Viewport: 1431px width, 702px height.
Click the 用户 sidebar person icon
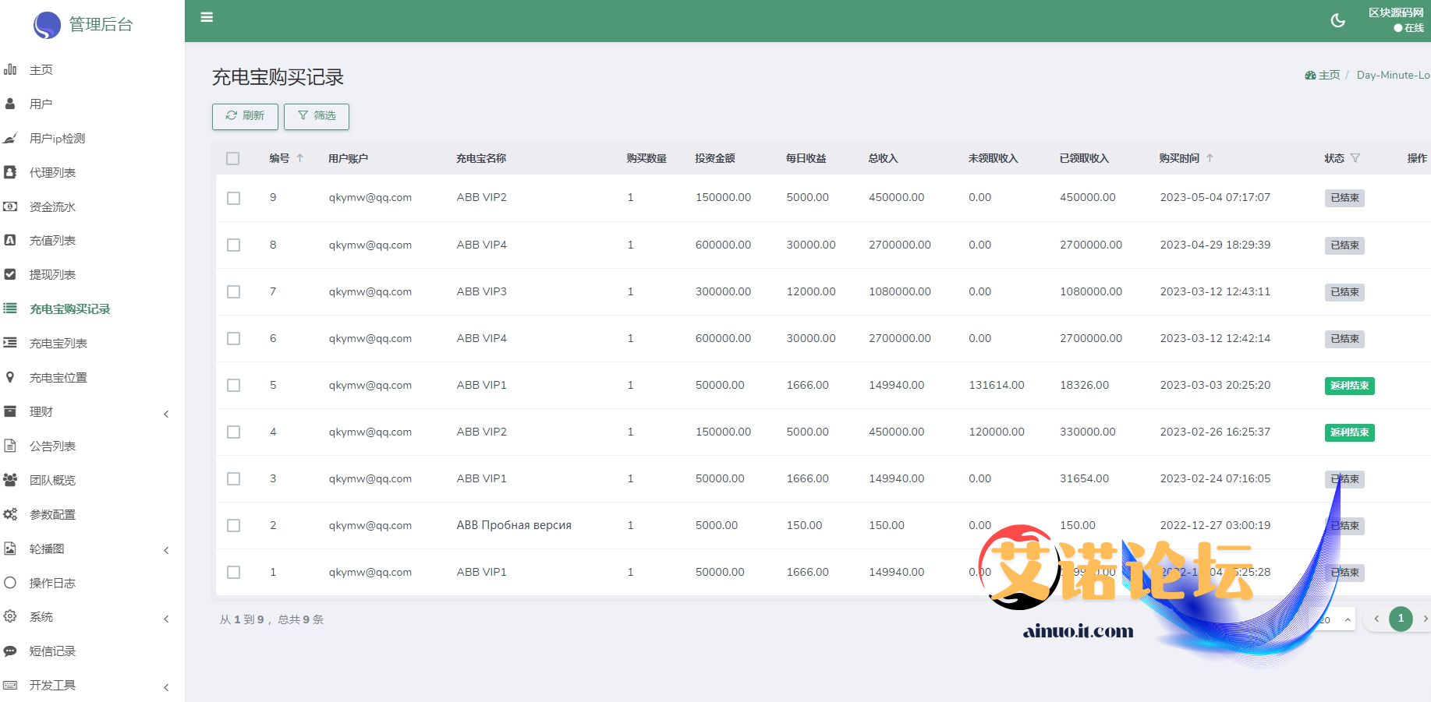pos(10,104)
